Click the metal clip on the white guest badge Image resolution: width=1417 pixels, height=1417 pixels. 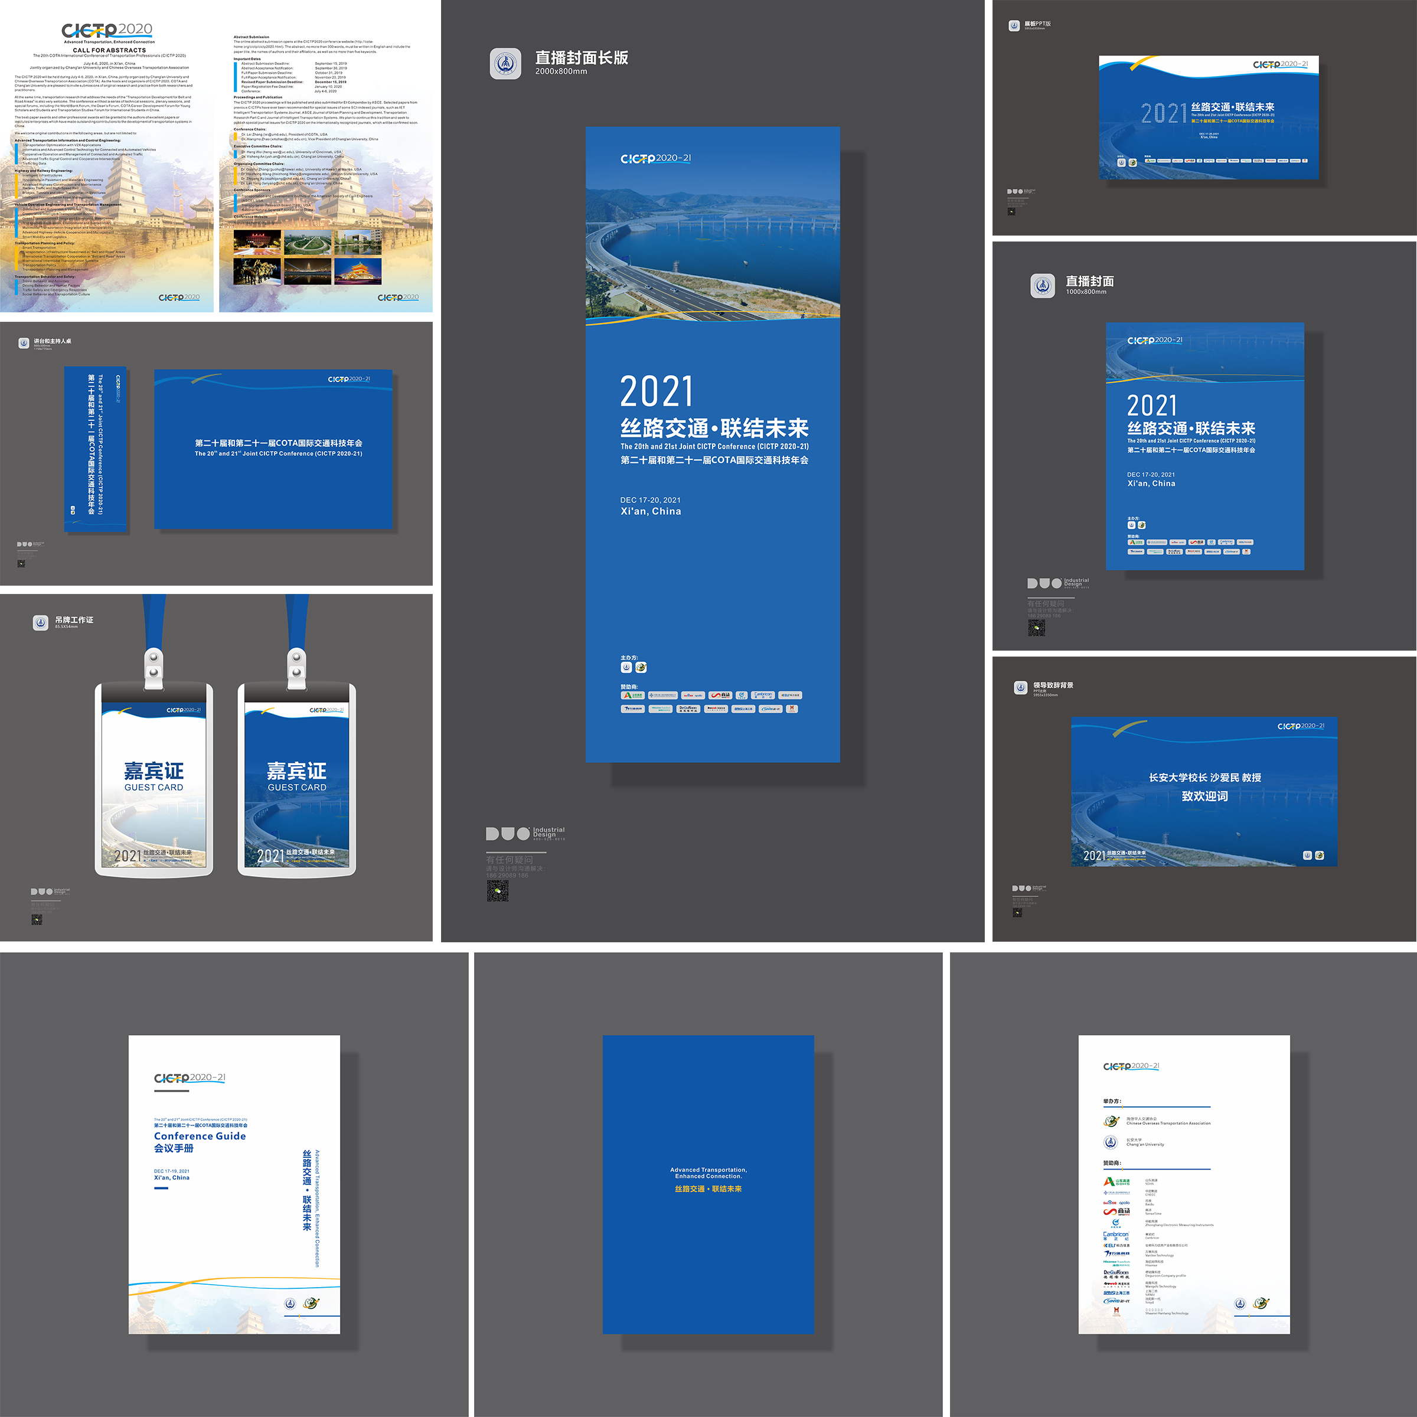tap(154, 667)
